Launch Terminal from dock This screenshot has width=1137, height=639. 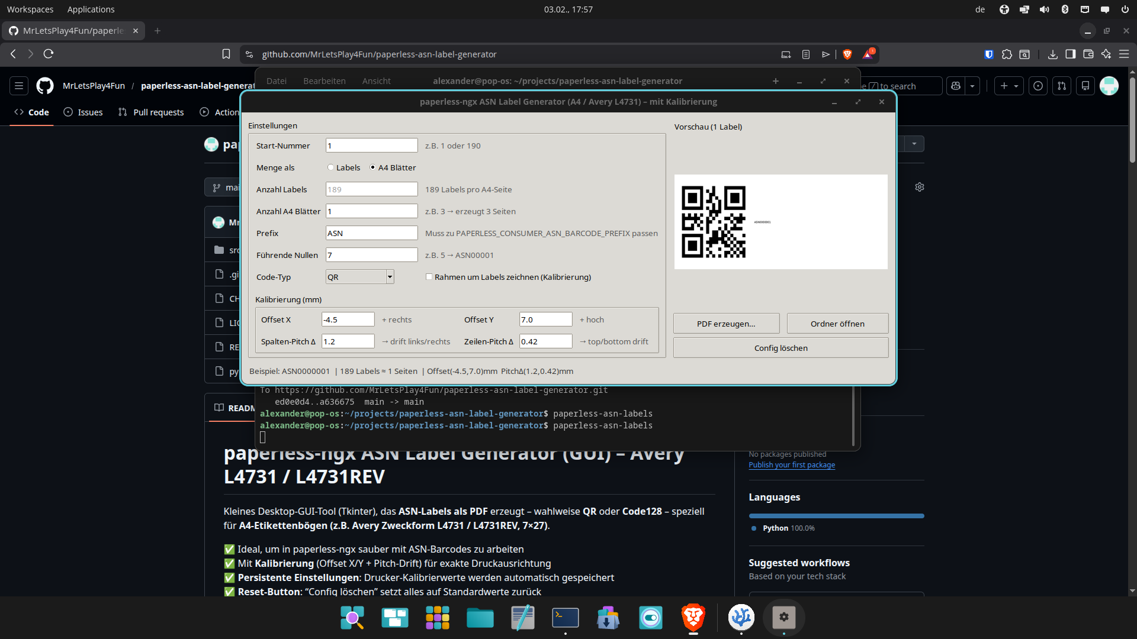(x=566, y=618)
